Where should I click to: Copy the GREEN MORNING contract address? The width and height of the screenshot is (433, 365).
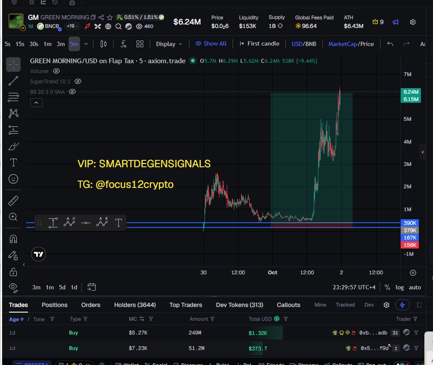coord(93,17)
